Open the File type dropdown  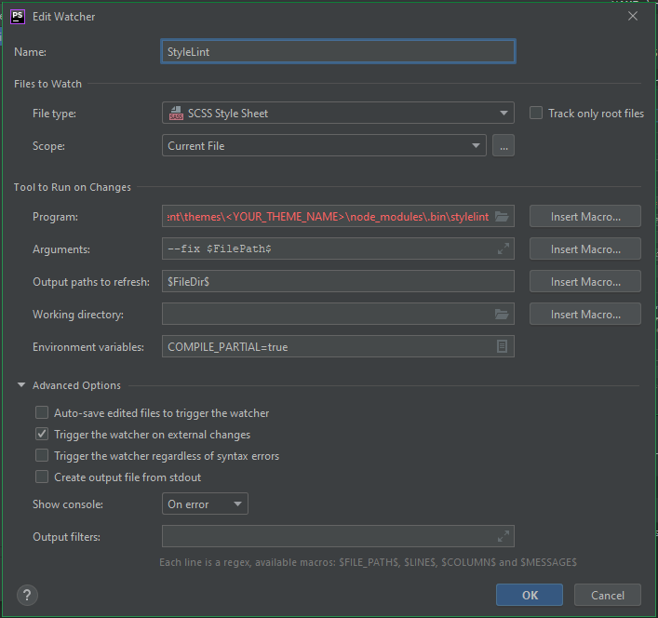tap(338, 113)
